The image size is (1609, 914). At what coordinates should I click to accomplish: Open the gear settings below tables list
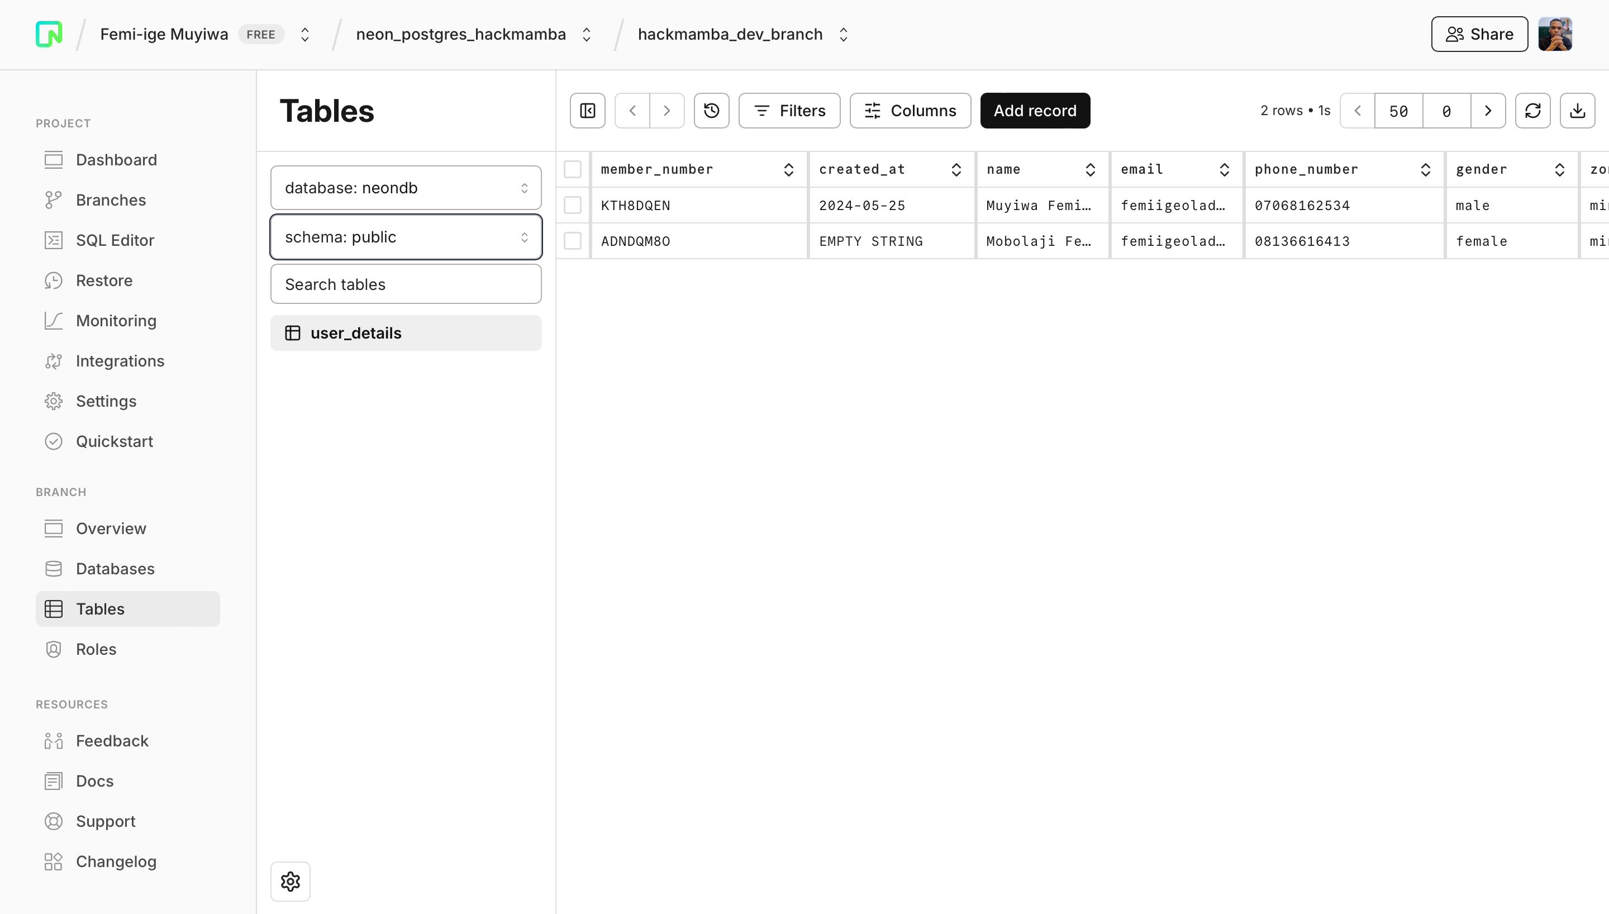click(290, 882)
